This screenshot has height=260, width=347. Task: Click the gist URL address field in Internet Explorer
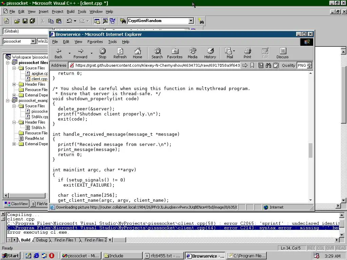[x=155, y=65]
